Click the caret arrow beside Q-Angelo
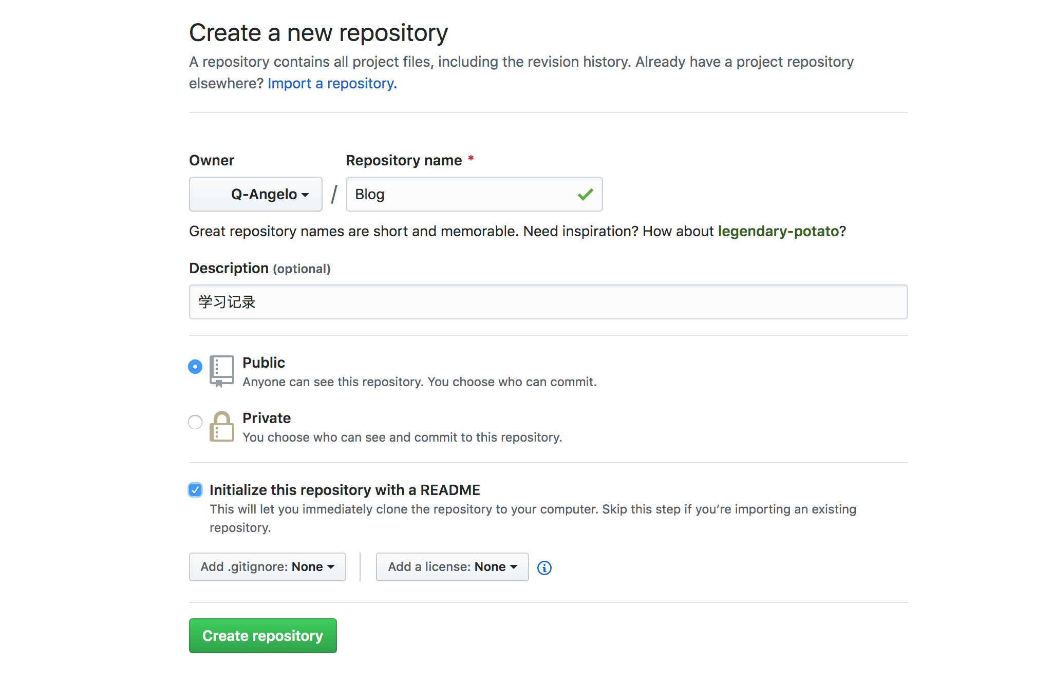This screenshot has width=1053, height=684. pos(305,195)
